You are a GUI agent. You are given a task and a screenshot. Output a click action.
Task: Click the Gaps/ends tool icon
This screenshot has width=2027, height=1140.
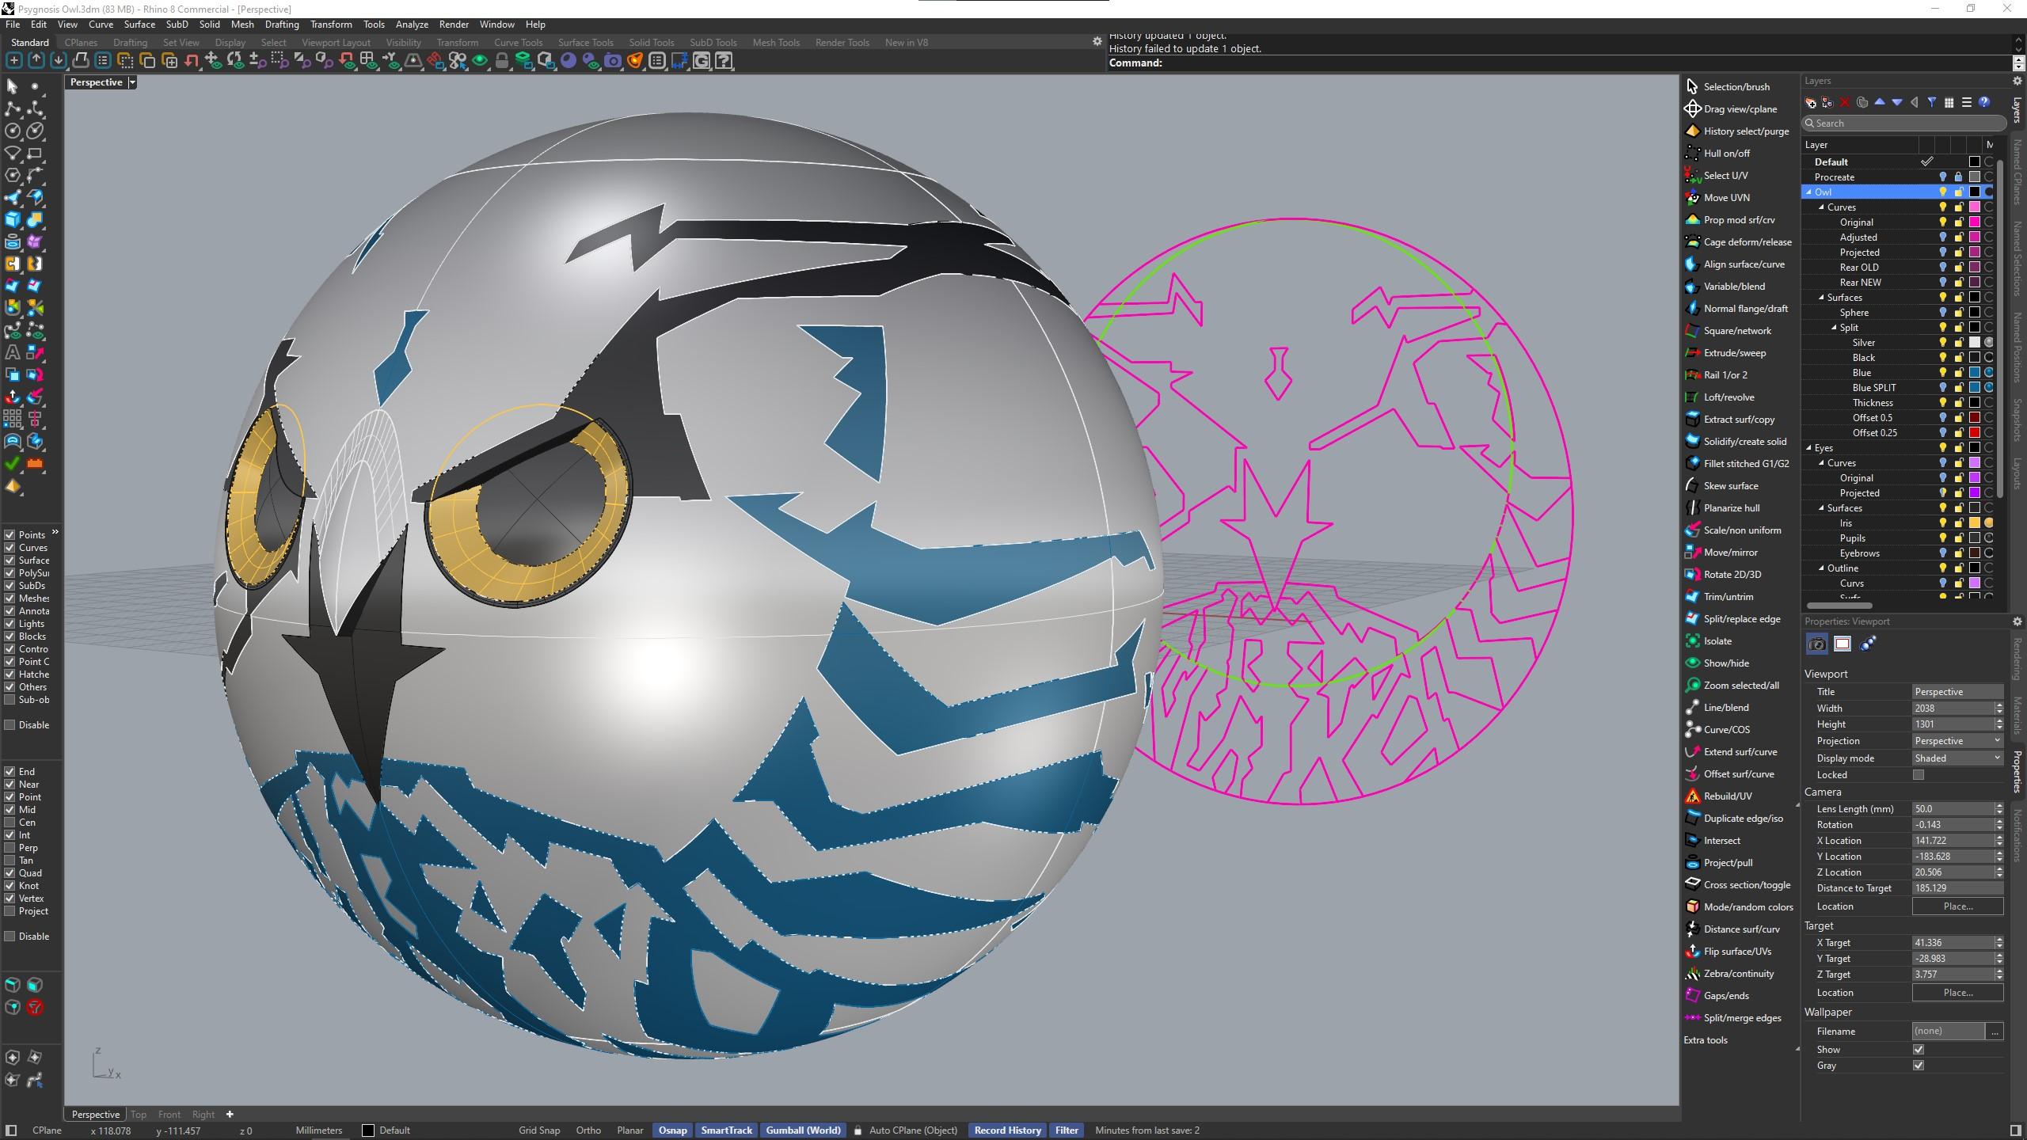click(x=1693, y=996)
